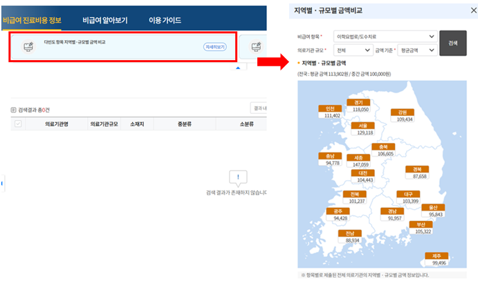The height and width of the screenshot is (281, 478).
Task: Click the icon of the second partially visible card
Action: point(256,47)
